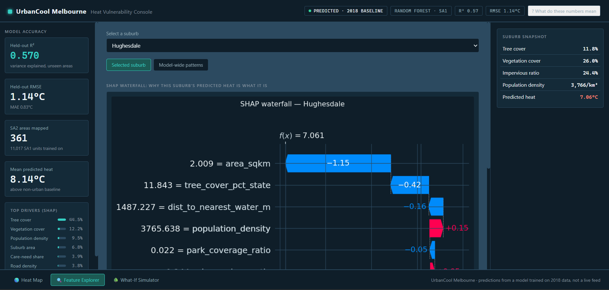Switch to Selected suburb view

(129, 65)
